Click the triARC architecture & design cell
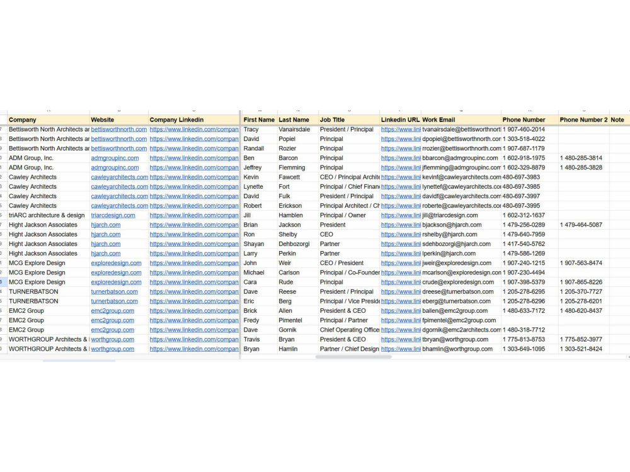The image size is (630, 472). (x=49, y=215)
